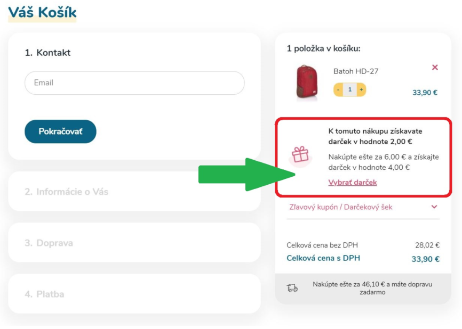Viewport: 462px width, 329px height.
Task: Click the delivery truck icon
Action: click(x=292, y=288)
